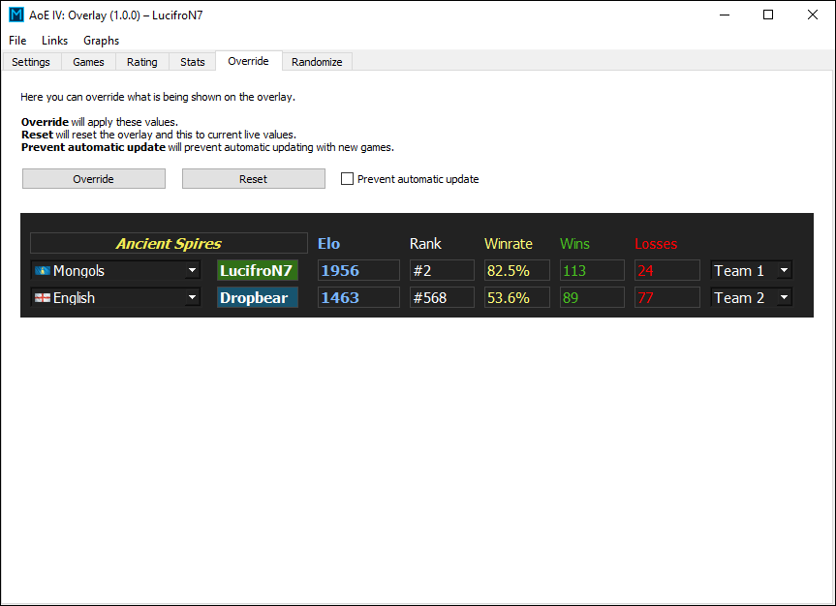Click the Reset button
Image resolution: width=836 pixels, height=606 pixels.
[x=254, y=179]
